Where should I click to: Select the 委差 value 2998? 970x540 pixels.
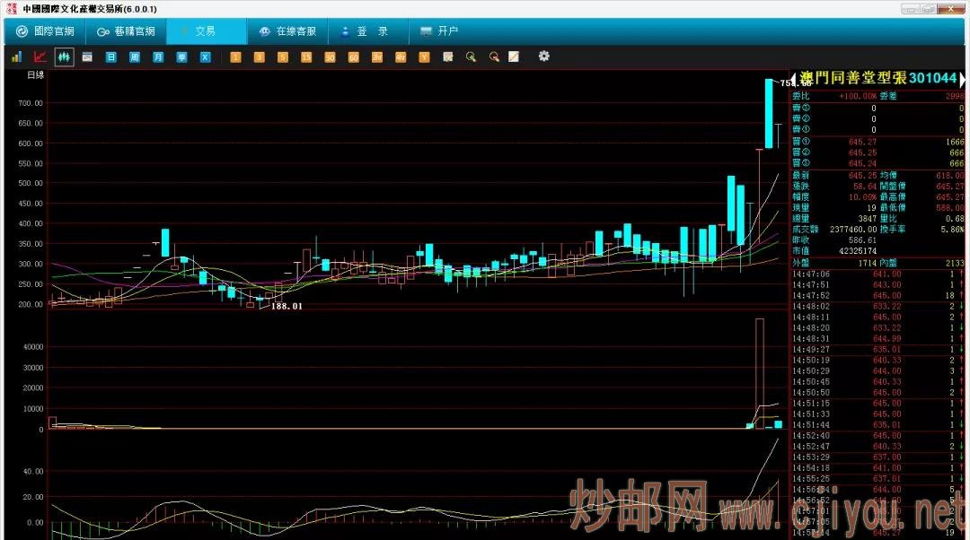954,96
